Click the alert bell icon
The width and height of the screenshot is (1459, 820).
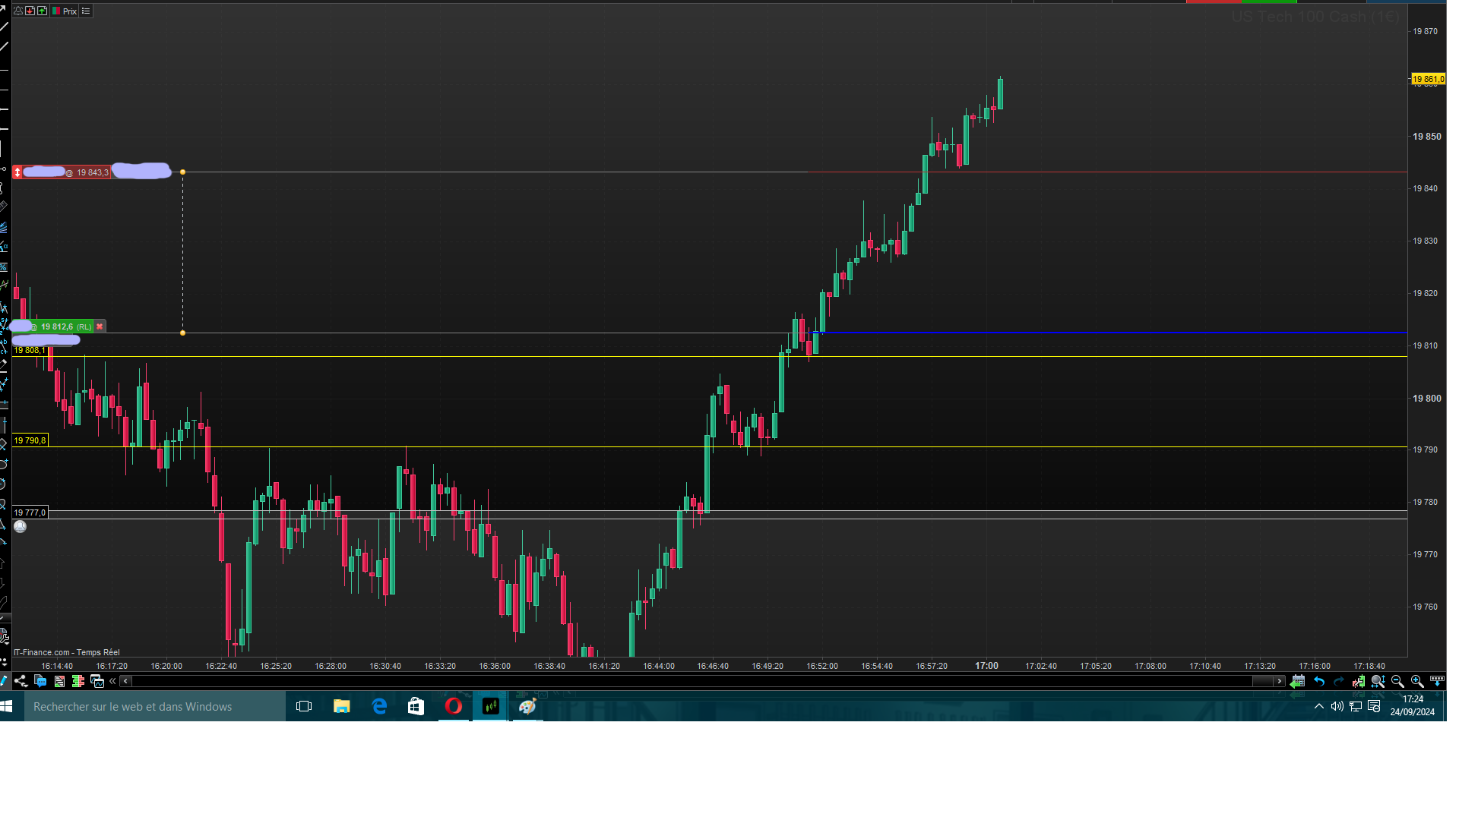[x=18, y=11]
